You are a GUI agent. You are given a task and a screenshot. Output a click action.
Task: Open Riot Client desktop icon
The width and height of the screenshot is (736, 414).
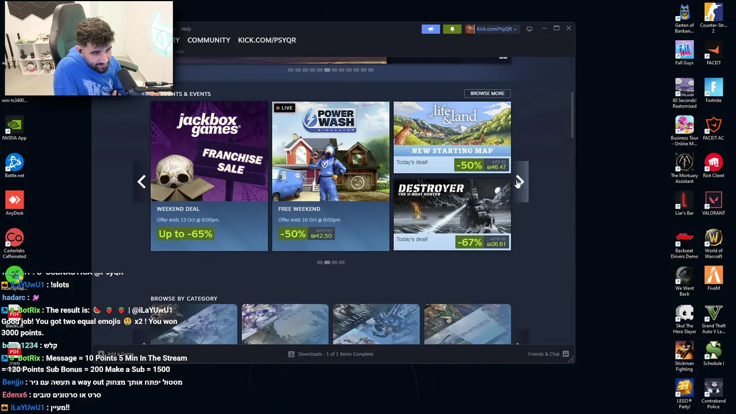(714, 166)
